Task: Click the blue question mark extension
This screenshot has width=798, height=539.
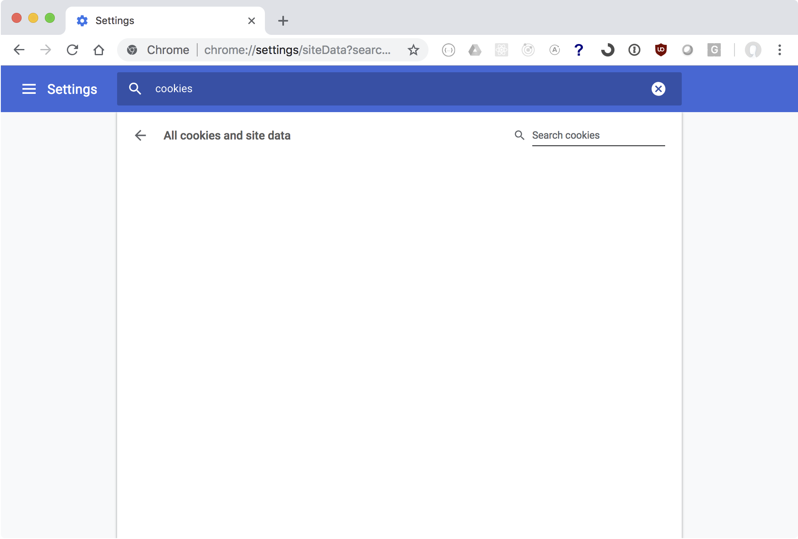Action: [x=578, y=50]
